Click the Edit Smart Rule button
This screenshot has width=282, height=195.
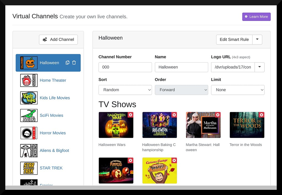click(x=234, y=39)
